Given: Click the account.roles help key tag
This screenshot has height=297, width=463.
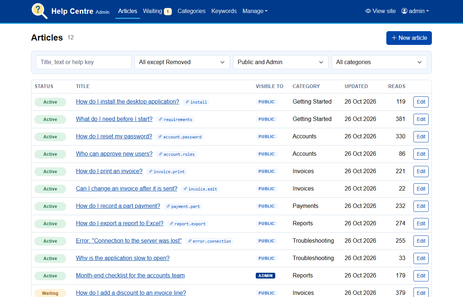Looking at the screenshot, I should click(x=177, y=154).
